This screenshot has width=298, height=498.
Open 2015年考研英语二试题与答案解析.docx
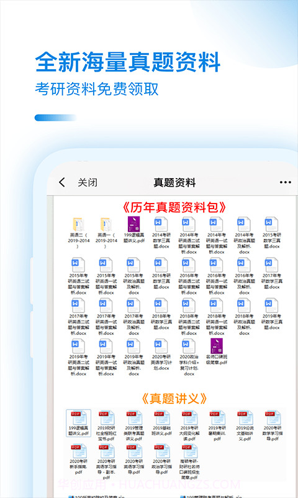click(x=79, y=276)
